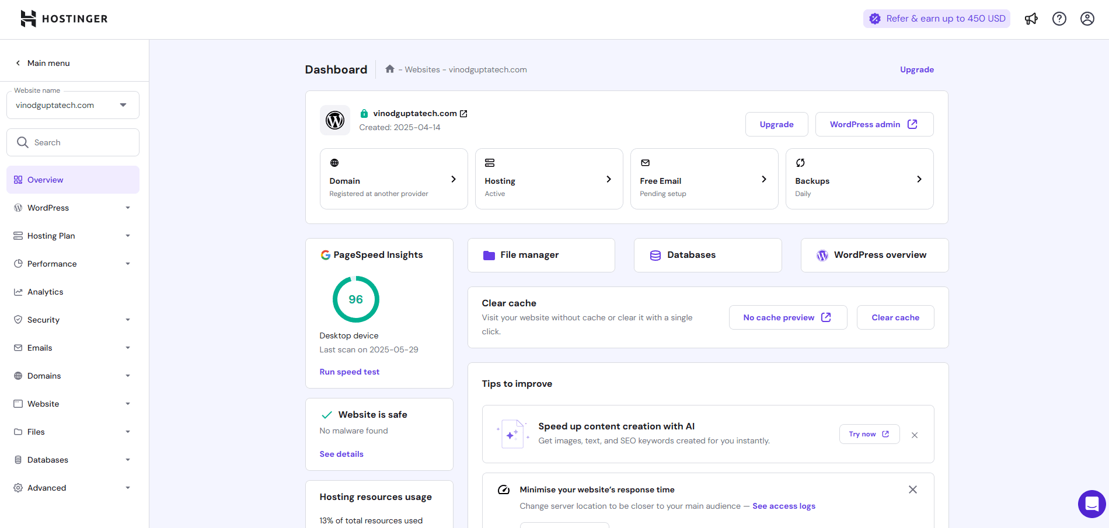This screenshot has width=1109, height=528.
Task: Open Analytics in the sidebar
Action: (73, 292)
